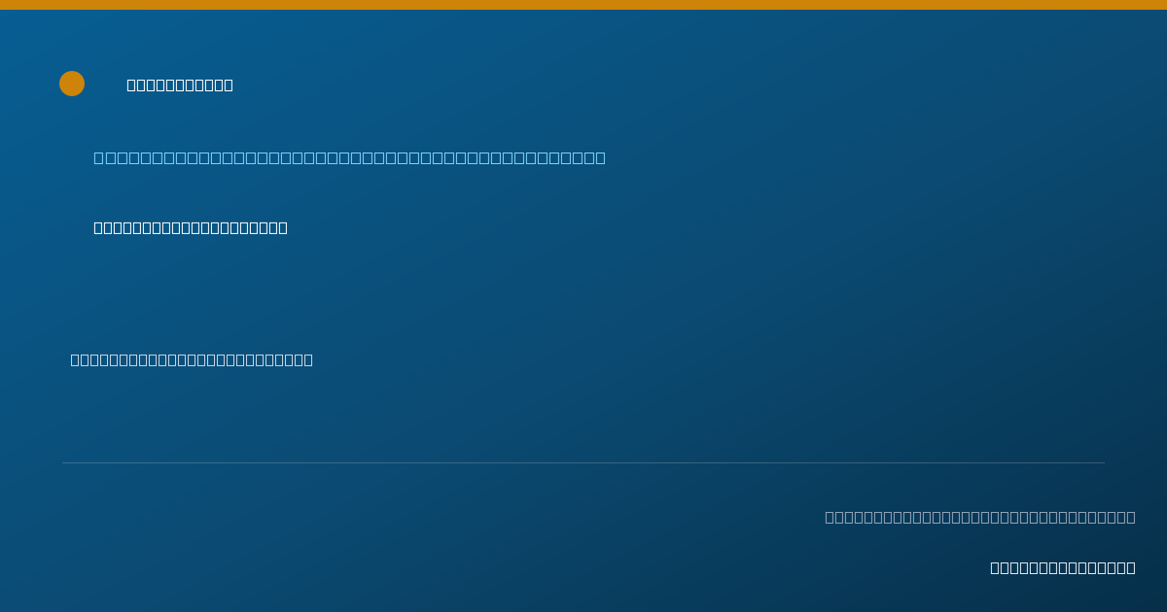Select the white text line above the divider
The height and width of the screenshot is (612, 1167).
[x=192, y=359]
